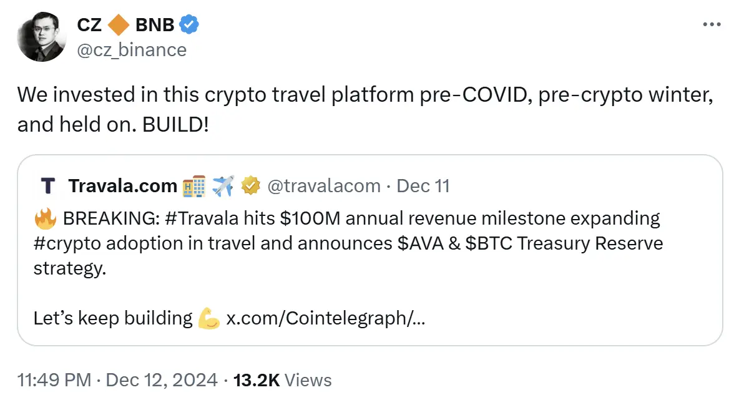Click CZ's profile avatar photo
Screen dimensions: 739x400
(42, 36)
